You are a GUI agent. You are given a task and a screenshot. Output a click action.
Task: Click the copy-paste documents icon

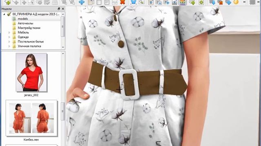click(x=91, y=2)
